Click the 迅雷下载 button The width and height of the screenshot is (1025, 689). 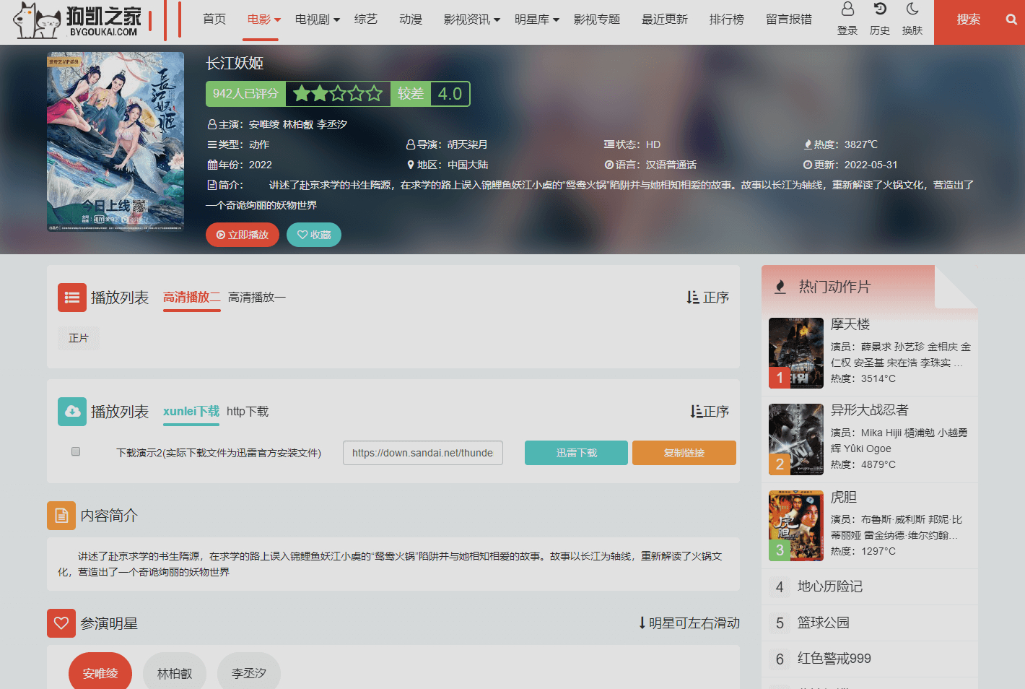pyautogui.click(x=576, y=453)
